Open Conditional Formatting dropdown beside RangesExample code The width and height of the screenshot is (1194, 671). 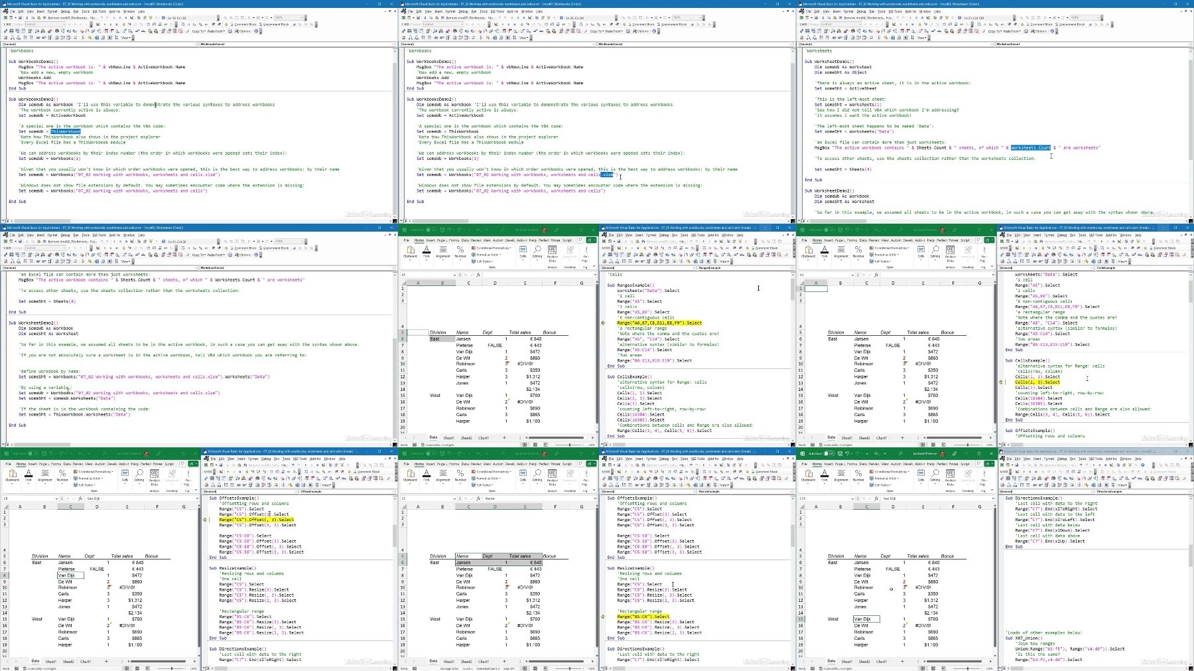coord(492,248)
